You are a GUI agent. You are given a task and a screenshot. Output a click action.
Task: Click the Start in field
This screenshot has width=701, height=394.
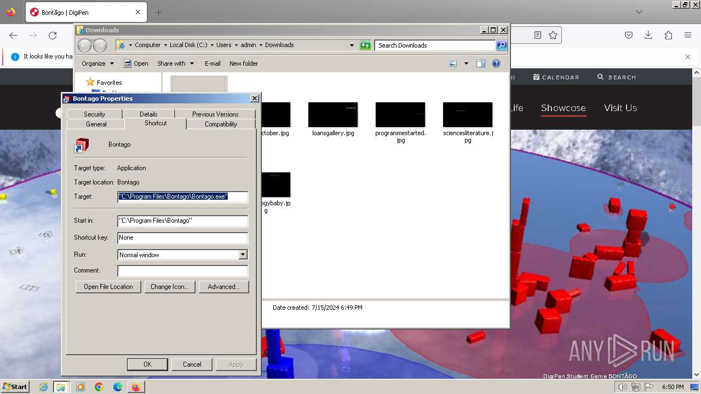point(182,221)
